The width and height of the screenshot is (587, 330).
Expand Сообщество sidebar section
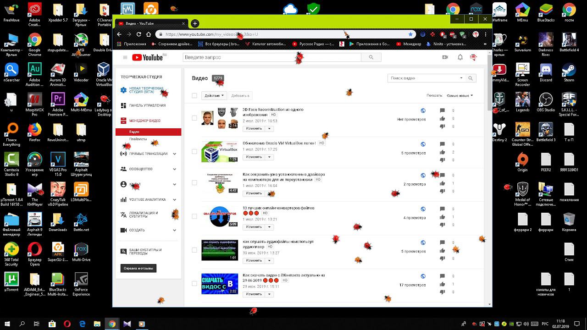click(175, 169)
